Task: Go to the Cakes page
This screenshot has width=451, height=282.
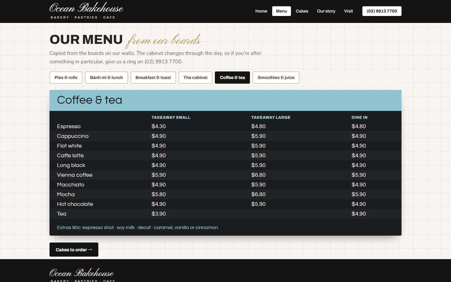Action: (302, 11)
